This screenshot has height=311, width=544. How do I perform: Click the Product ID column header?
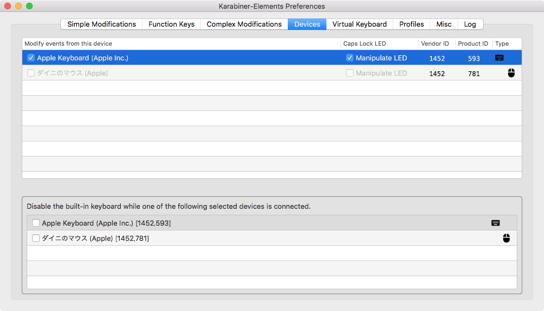point(473,43)
